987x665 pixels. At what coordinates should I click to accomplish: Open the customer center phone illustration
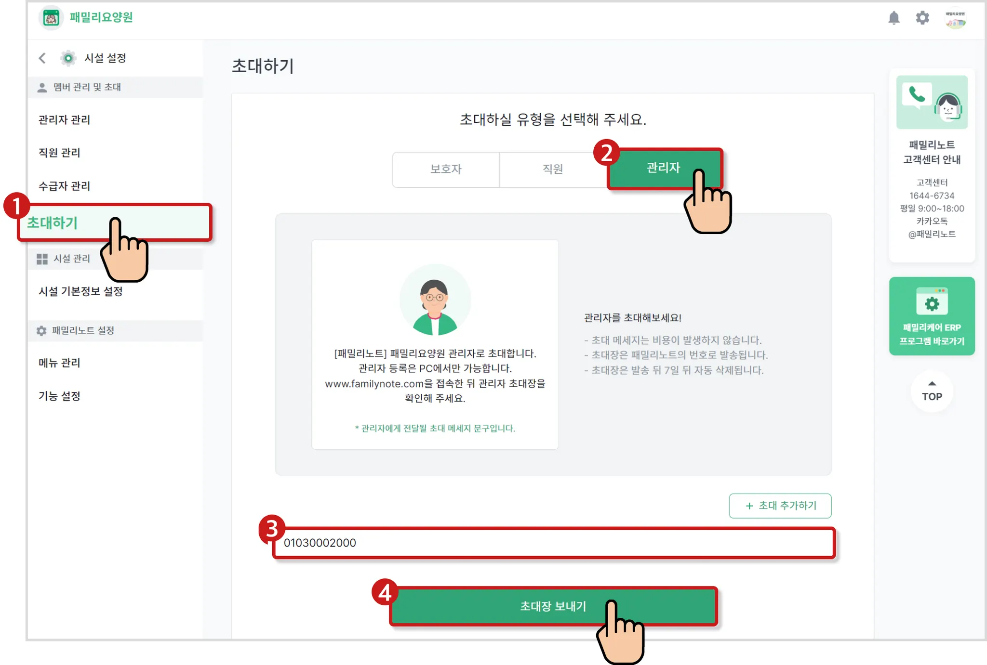point(932,102)
